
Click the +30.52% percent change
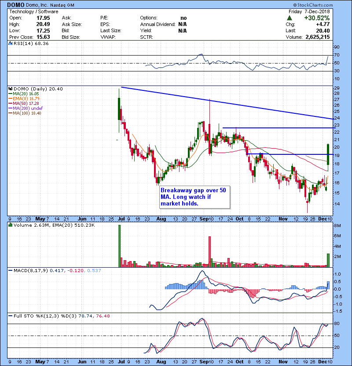317,18
